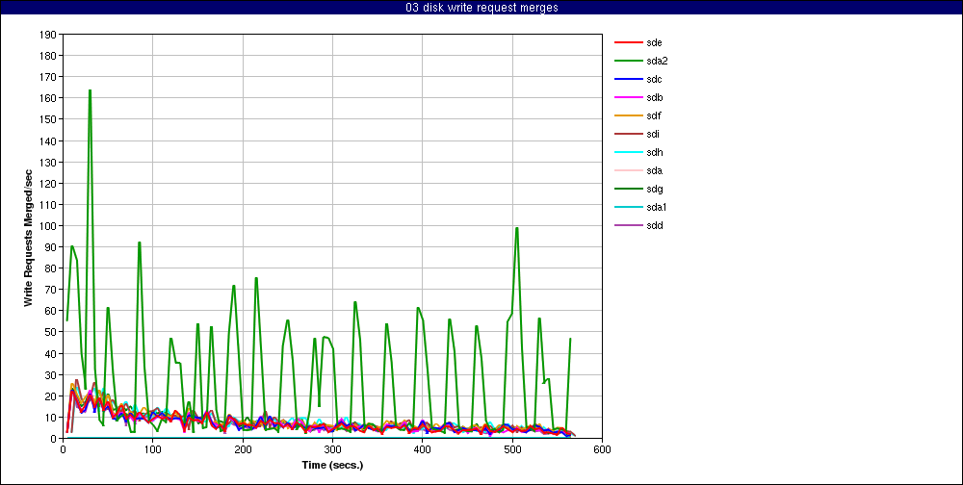Click the orange sdf legend color line
Viewport: 963px width, 485px height.
628,115
